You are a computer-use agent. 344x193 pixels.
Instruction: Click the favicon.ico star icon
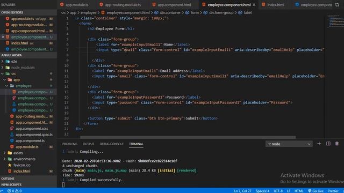10,165
